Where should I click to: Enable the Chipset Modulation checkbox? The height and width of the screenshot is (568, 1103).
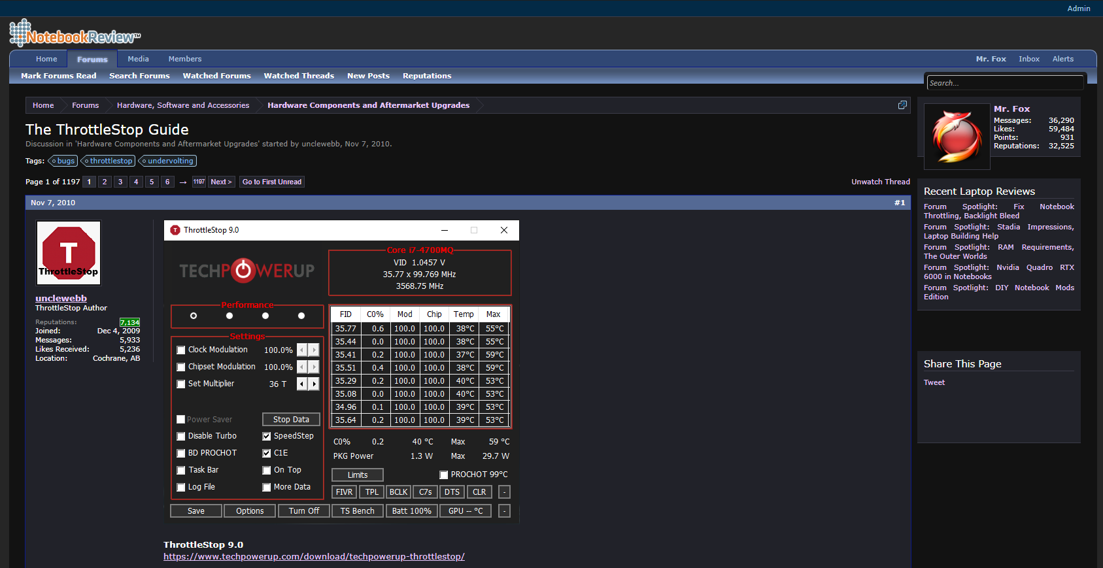181,367
